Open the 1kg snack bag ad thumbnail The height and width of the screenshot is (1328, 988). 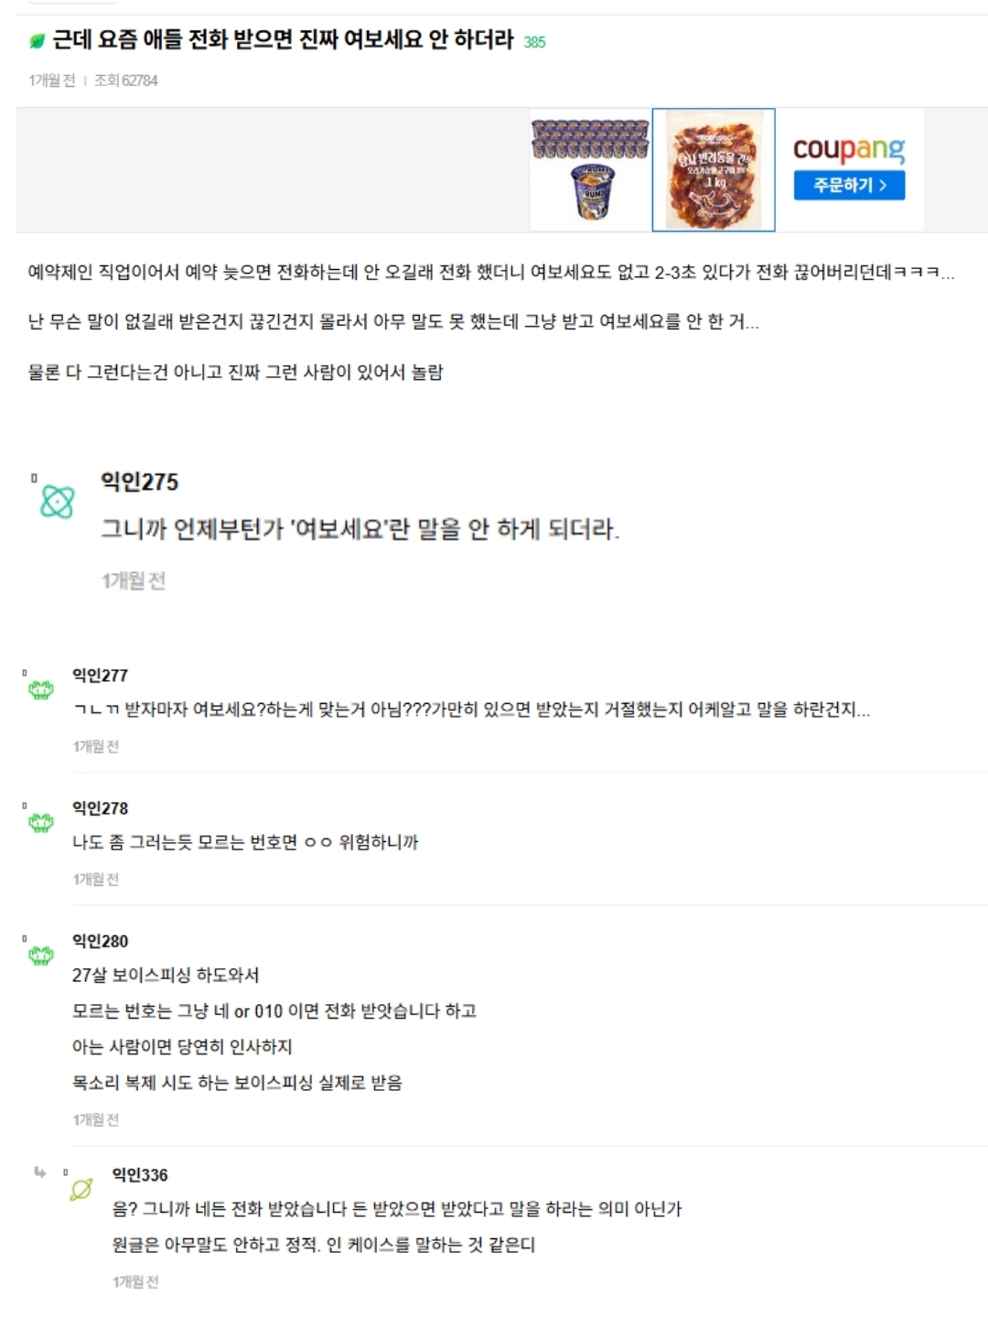click(x=714, y=170)
